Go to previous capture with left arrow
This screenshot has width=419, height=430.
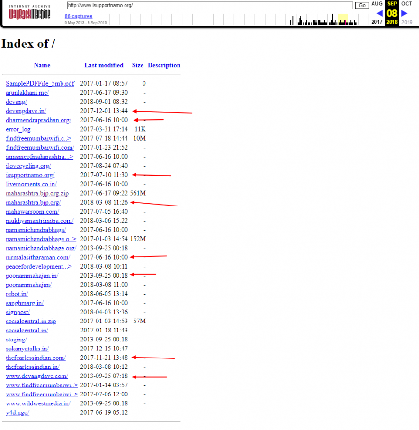pyautogui.click(x=379, y=13)
